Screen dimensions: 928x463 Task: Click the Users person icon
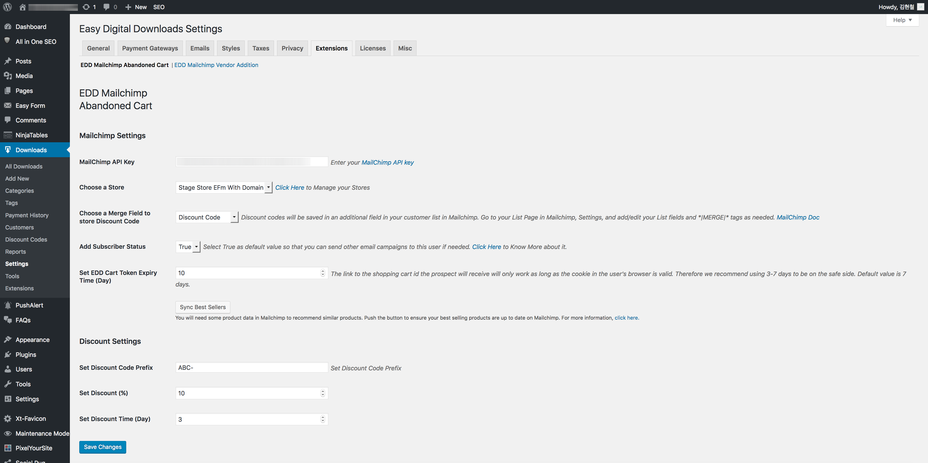(7, 369)
